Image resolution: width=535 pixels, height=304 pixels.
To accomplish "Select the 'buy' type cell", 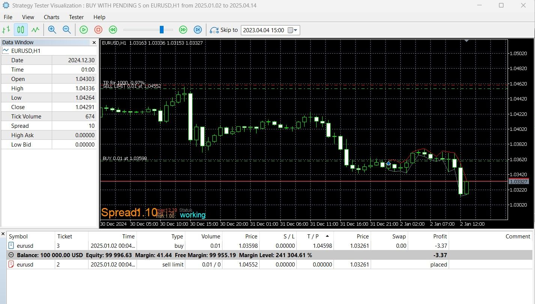I will 179,246.
